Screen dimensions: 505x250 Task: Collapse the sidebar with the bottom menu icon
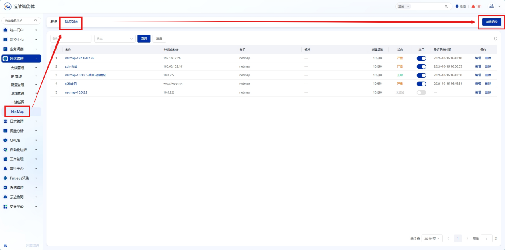5,245
